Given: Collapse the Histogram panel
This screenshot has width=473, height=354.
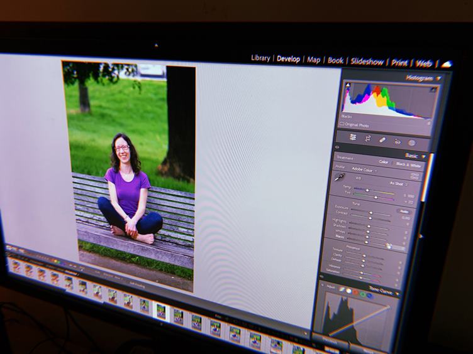Looking at the screenshot, I should click(438, 78).
